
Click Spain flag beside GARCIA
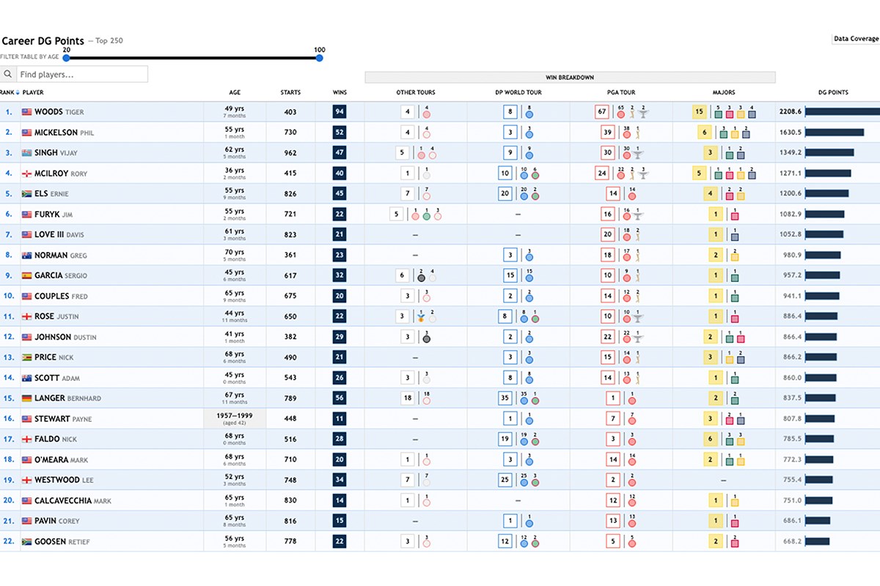pyautogui.click(x=27, y=275)
